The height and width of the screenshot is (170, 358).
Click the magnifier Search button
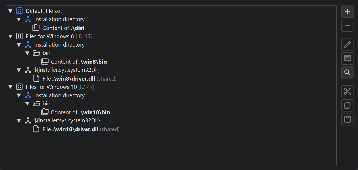click(x=347, y=73)
